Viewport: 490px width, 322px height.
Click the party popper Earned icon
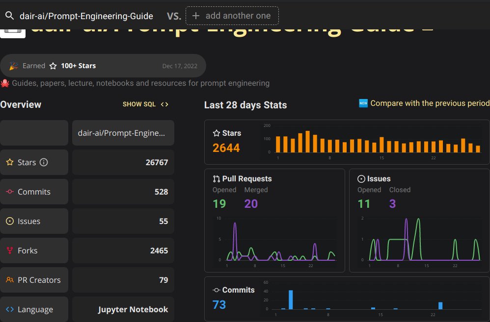click(x=13, y=66)
